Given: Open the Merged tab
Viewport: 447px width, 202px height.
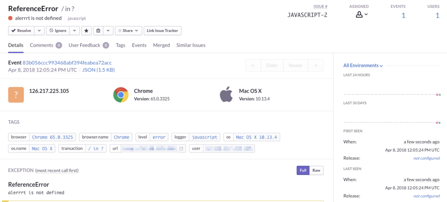Looking at the screenshot, I should pos(162,45).
